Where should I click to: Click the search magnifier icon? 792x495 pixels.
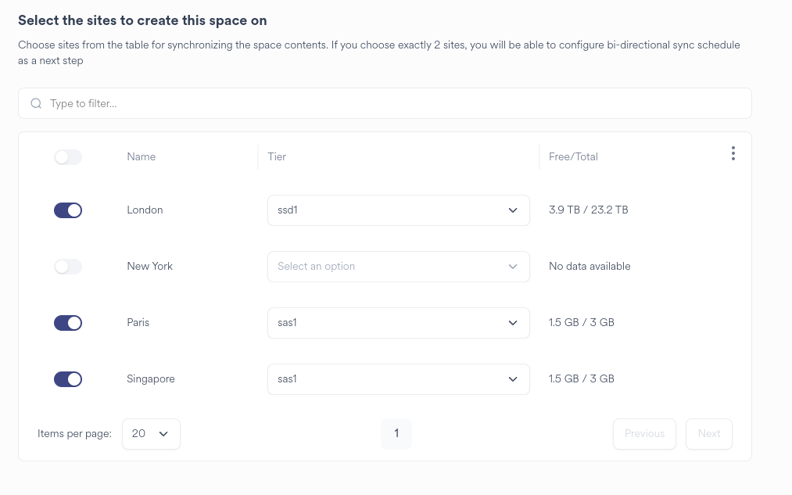(36, 103)
